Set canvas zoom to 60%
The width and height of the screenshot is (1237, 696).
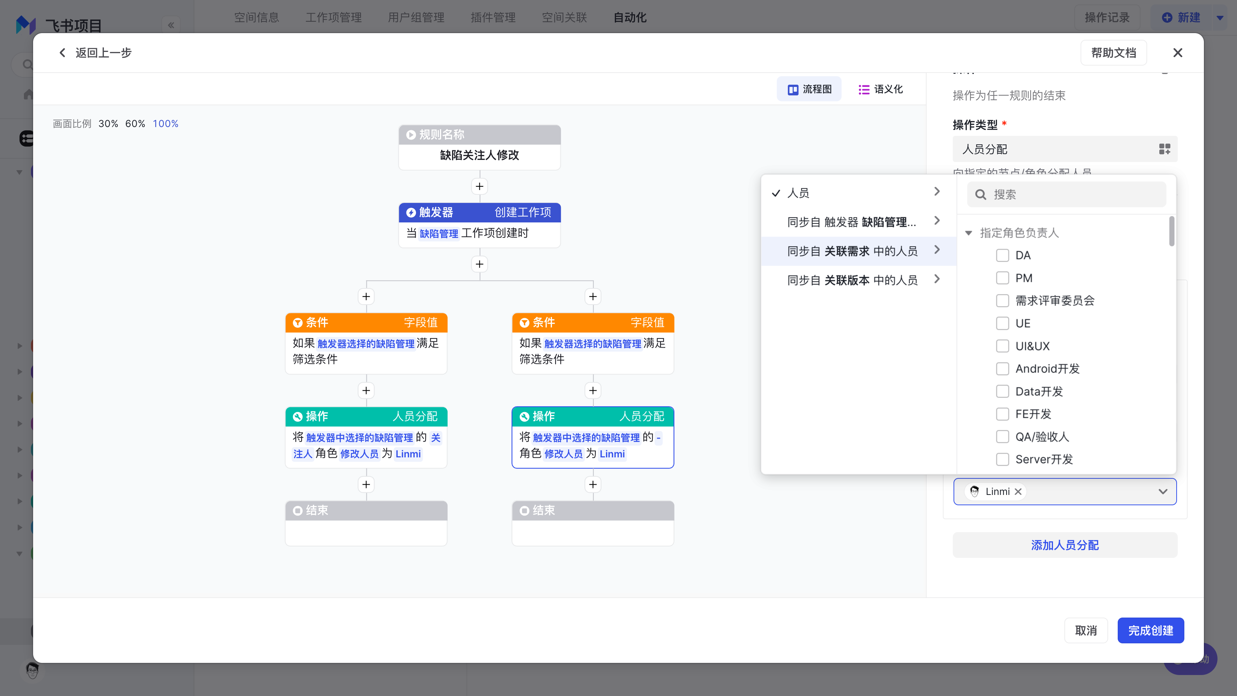click(x=135, y=123)
